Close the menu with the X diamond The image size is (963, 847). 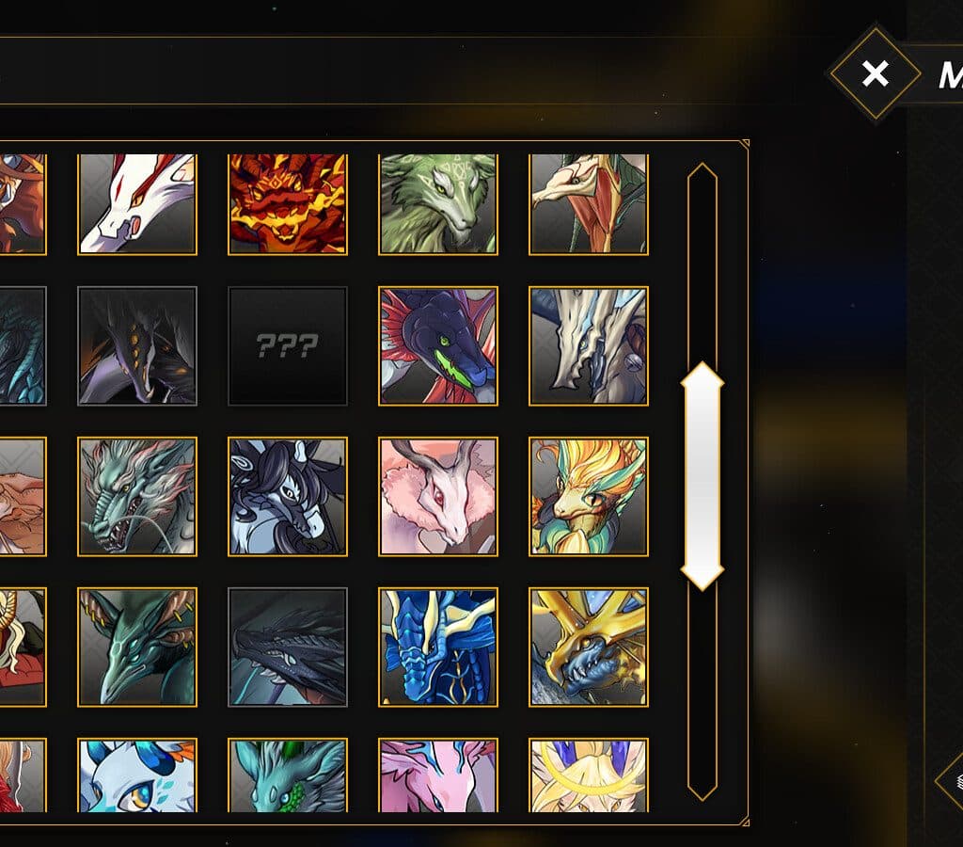pyautogui.click(x=876, y=73)
